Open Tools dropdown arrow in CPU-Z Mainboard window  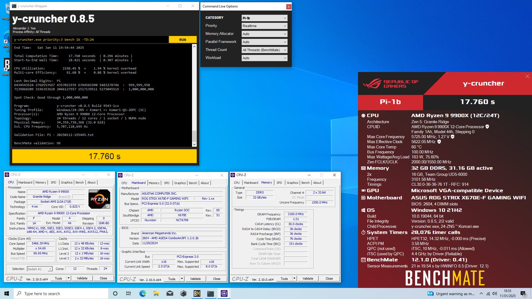coord(182,279)
